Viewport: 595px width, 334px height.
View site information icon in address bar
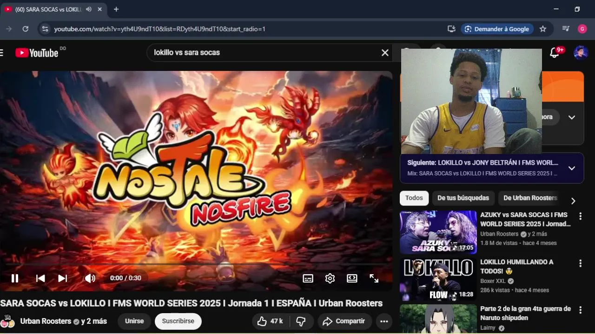coord(44,29)
